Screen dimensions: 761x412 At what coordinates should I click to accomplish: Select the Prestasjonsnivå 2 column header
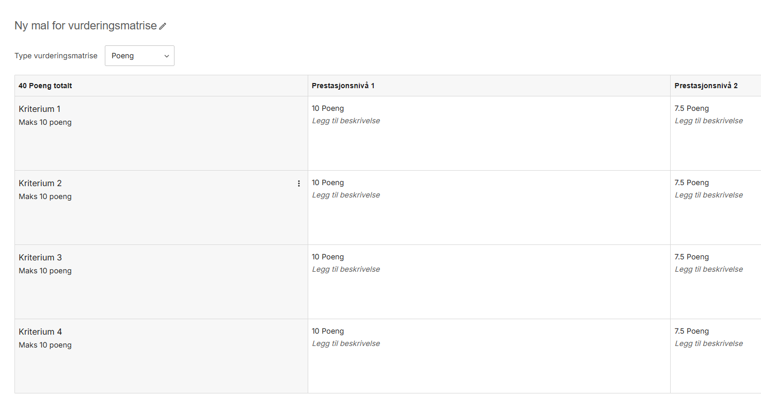click(706, 86)
